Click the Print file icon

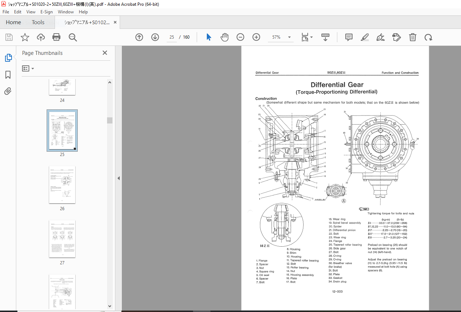pyautogui.click(x=56, y=37)
